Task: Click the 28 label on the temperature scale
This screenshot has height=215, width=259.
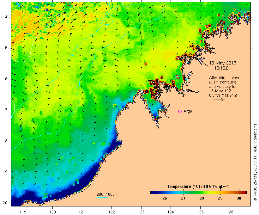Action: (202, 198)
